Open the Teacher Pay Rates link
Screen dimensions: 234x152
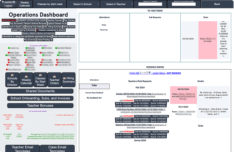(x=34, y=27)
